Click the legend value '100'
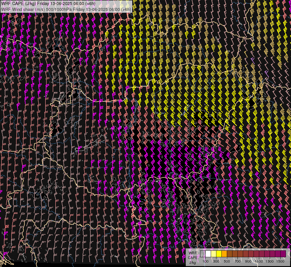This screenshot has width=291, height=267. [205, 261]
